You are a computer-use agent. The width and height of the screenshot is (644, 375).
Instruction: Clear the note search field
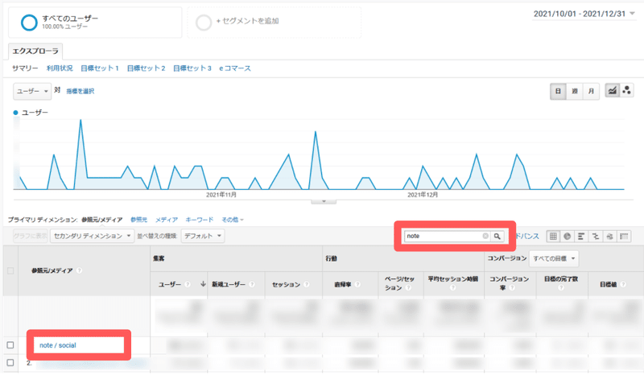point(485,236)
